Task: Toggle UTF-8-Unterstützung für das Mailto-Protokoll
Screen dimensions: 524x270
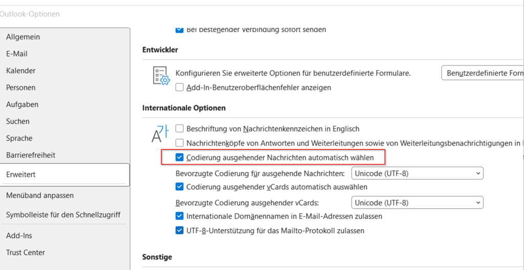Action: (180, 231)
